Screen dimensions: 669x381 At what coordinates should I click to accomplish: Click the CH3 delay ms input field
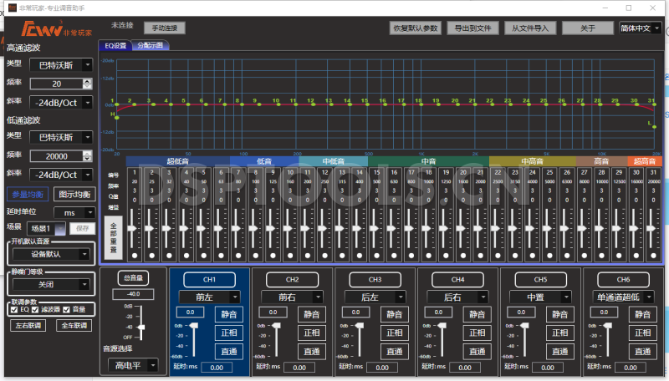tap(381, 367)
